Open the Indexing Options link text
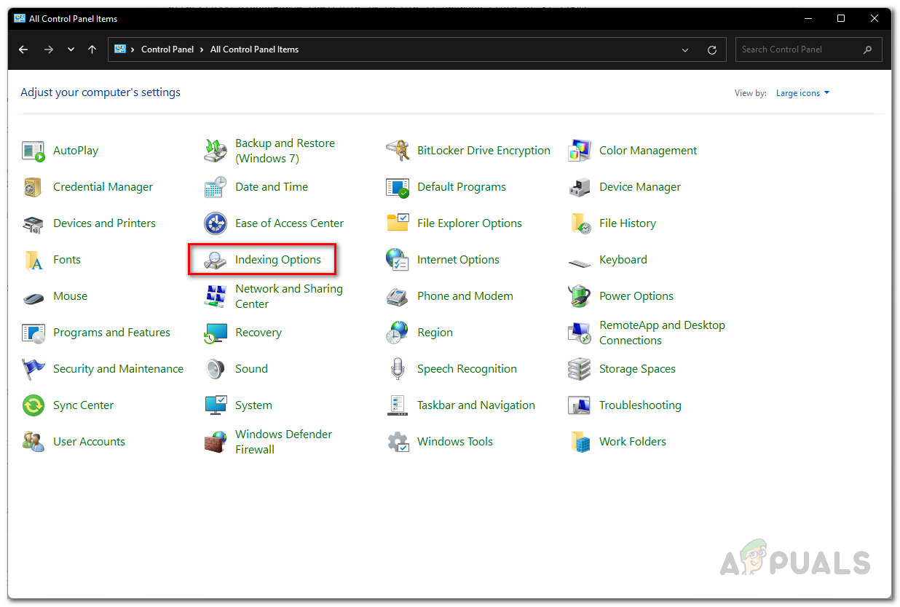 point(278,260)
